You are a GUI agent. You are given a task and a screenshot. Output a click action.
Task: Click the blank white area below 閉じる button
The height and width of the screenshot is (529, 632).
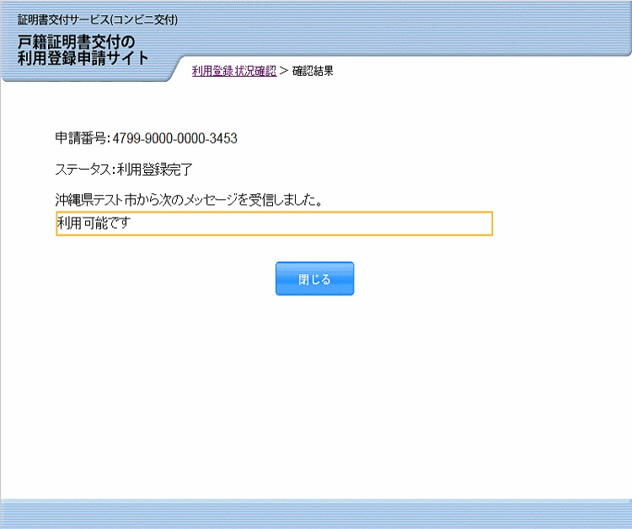click(314, 380)
